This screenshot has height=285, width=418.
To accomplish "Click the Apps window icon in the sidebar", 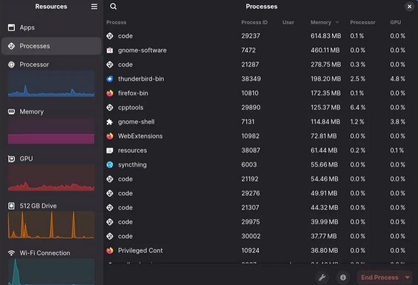I will (x=12, y=27).
